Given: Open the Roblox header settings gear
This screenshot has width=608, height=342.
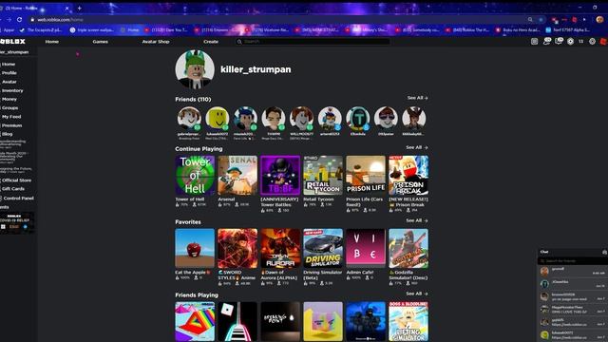Looking at the screenshot, I should [592, 42].
